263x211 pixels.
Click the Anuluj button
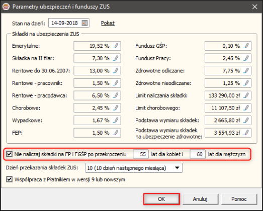pos(200,199)
